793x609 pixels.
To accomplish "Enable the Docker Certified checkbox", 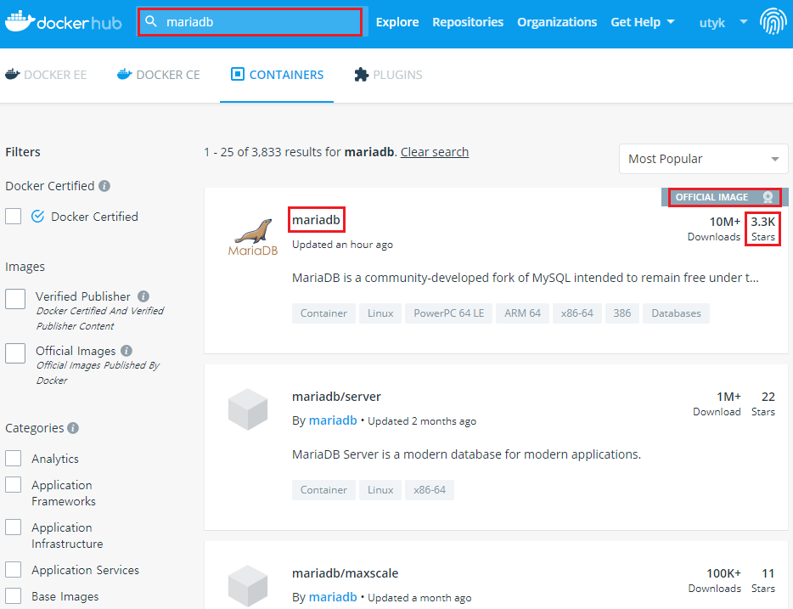I will [13, 217].
